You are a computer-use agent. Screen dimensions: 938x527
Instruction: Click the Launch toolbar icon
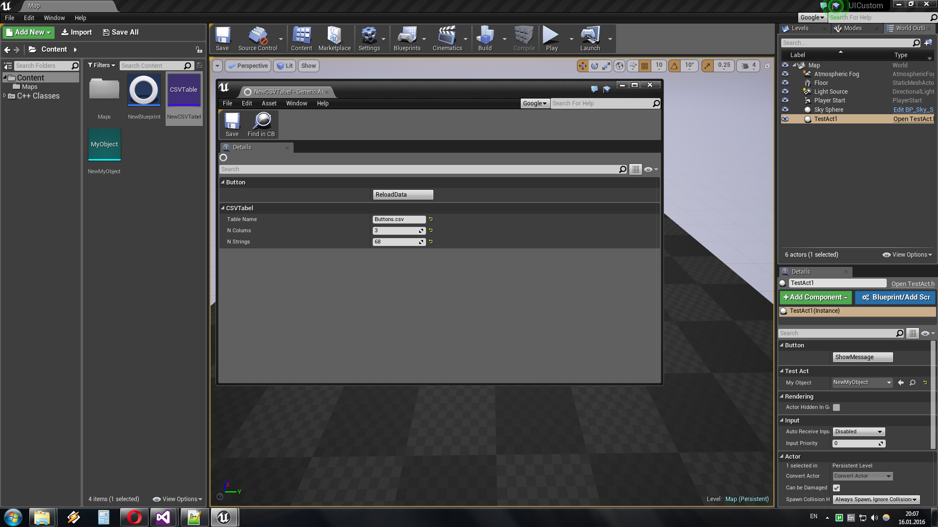pyautogui.click(x=590, y=39)
